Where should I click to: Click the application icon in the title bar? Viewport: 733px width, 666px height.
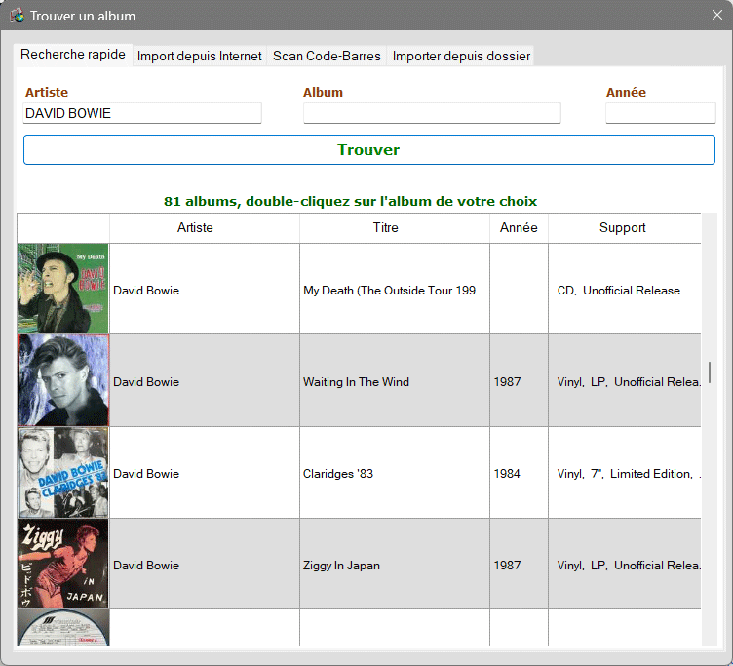point(18,16)
